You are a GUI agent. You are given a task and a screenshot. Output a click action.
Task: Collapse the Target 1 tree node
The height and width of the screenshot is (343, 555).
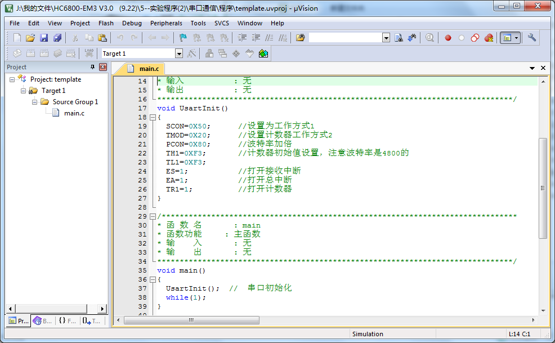(x=24, y=91)
